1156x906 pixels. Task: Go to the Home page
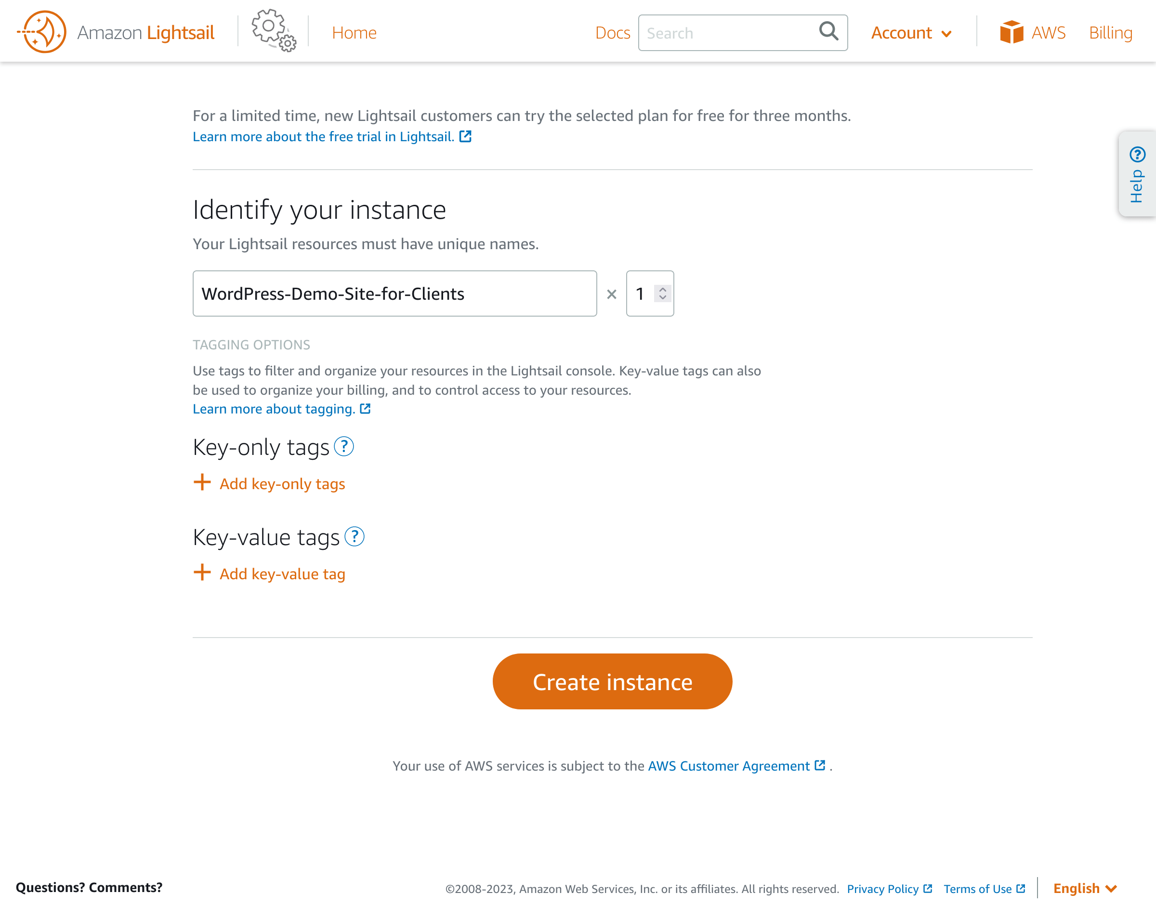[354, 33]
